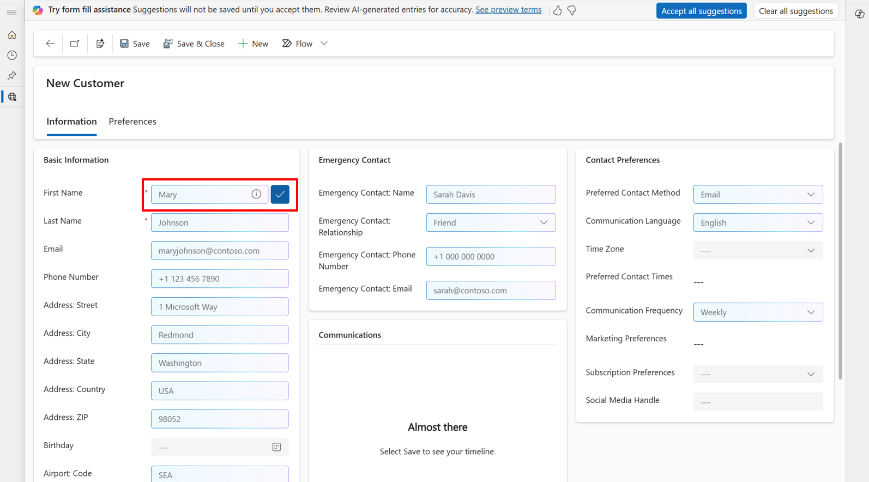The width and height of the screenshot is (869, 482).
Task: Accept the First Name suggestion checkmark
Action: point(280,194)
